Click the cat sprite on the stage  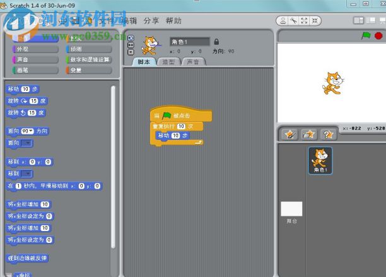(x=333, y=83)
